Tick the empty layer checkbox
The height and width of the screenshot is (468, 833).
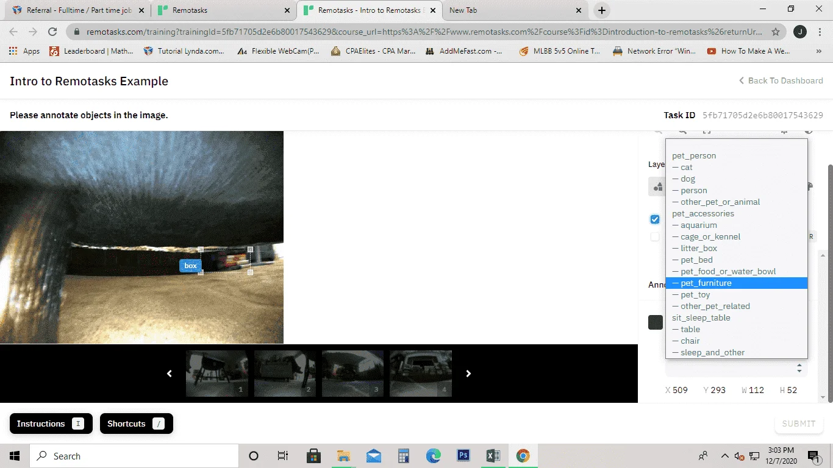pos(655,236)
